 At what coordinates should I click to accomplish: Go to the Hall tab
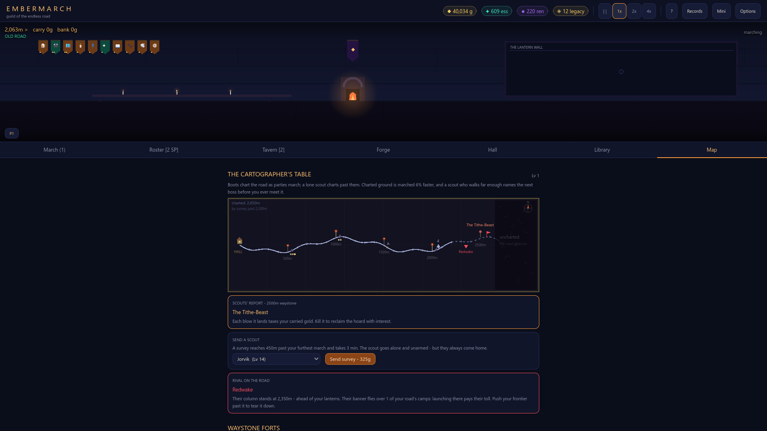(x=493, y=150)
